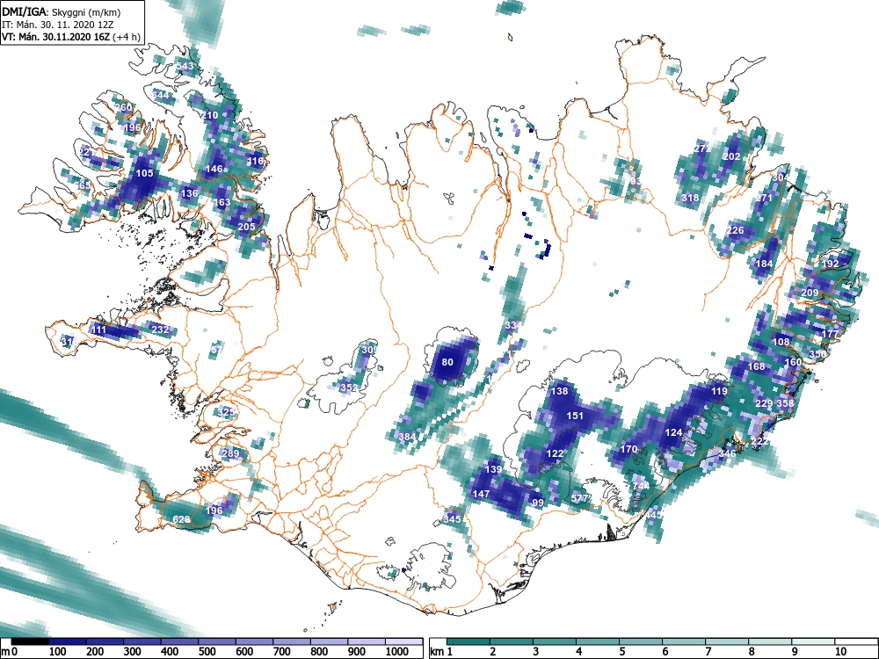Click the visibility value 136
The image size is (879, 659).
190,193
